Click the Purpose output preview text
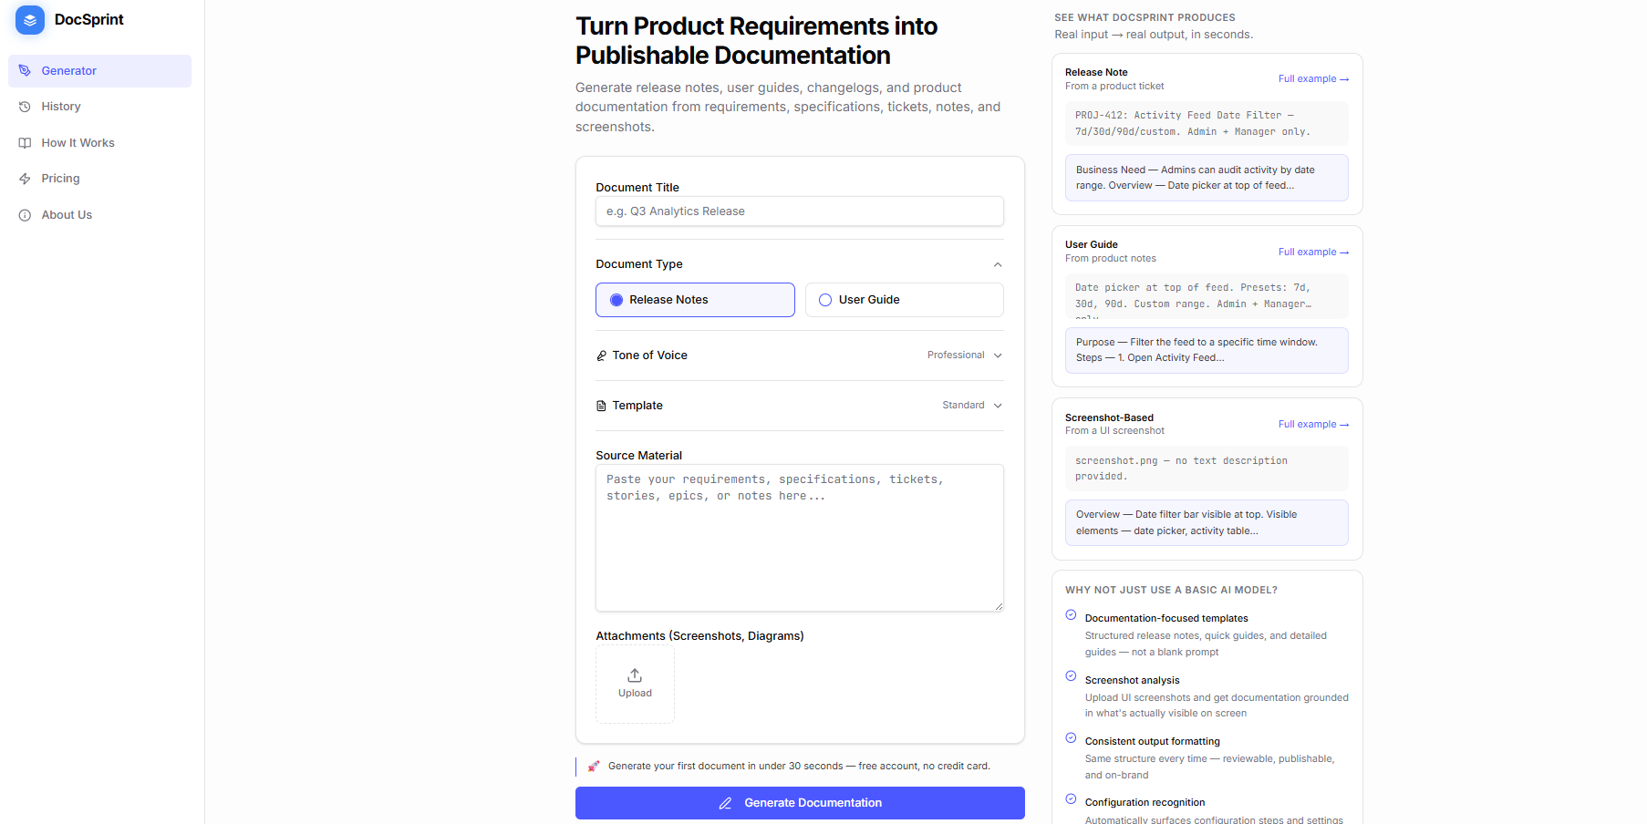Screen dimensions: 1647x824 (1207, 350)
